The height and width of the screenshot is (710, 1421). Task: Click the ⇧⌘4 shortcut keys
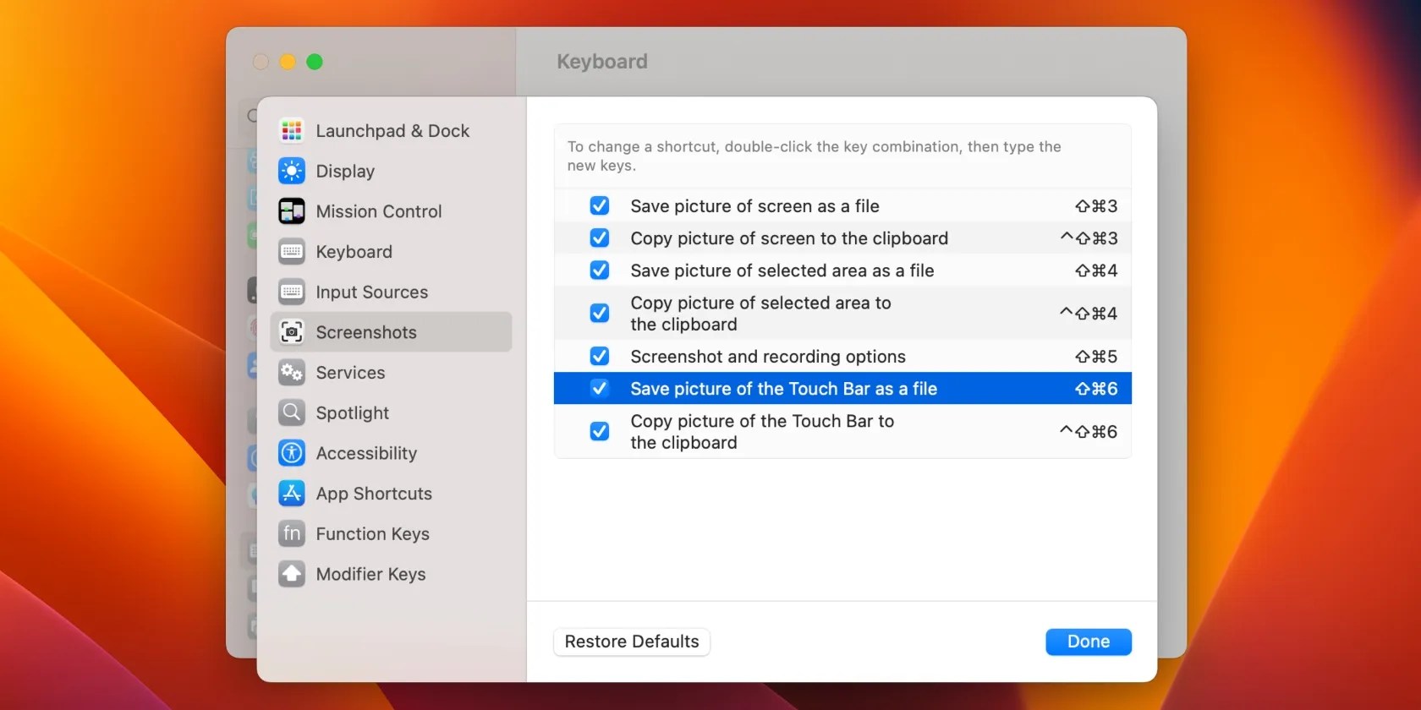tap(1096, 270)
